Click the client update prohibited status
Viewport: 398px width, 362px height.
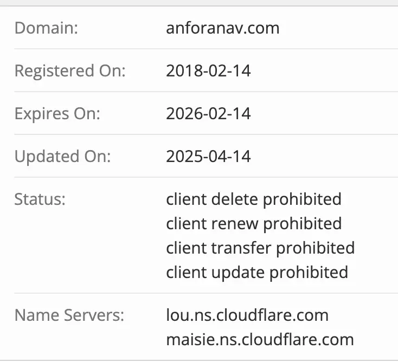257,271
